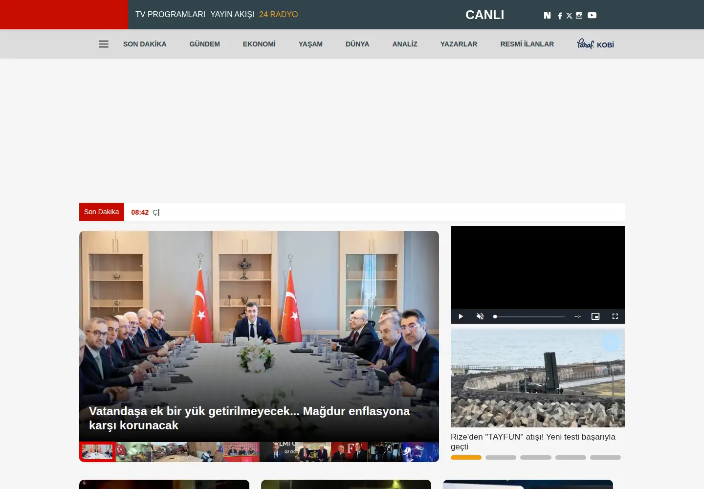Open the Rize'den TAYFUN atışı headline

click(533, 442)
